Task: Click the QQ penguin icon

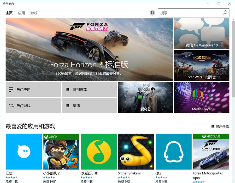Action: tap(173, 152)
